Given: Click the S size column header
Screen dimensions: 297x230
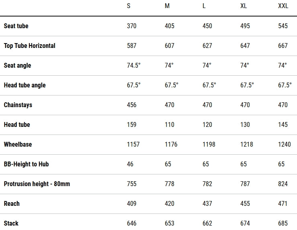Looking at the screenshot, I should (x=129, y=6).
